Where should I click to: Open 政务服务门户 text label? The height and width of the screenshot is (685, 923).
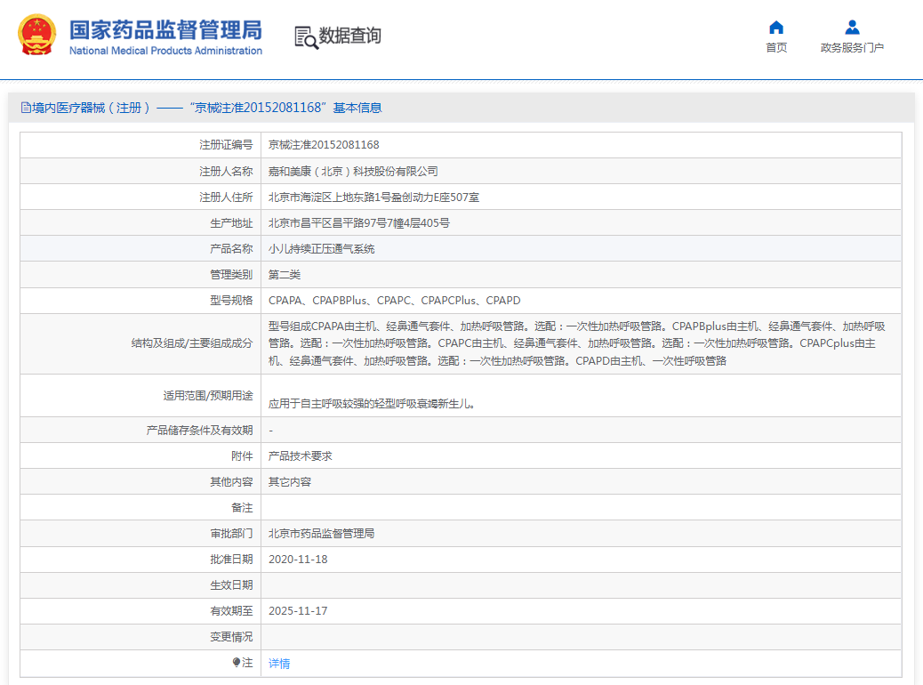pos(852,48)
